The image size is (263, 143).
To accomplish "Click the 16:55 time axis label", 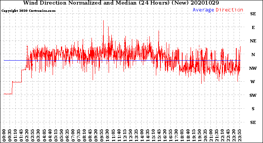I will coord(171,135).
